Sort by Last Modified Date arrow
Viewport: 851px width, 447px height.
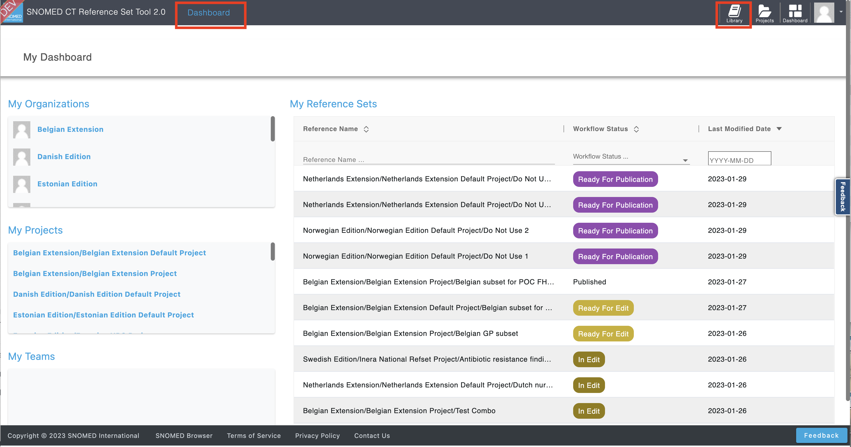tap(779, 129)
